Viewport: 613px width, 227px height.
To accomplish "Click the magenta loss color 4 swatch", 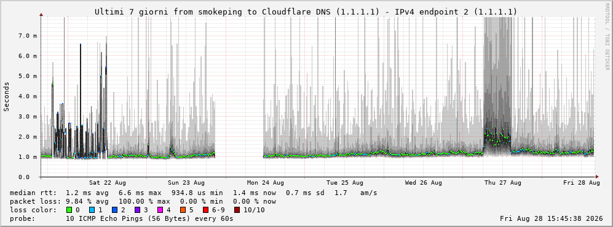I will coord(159,210).
